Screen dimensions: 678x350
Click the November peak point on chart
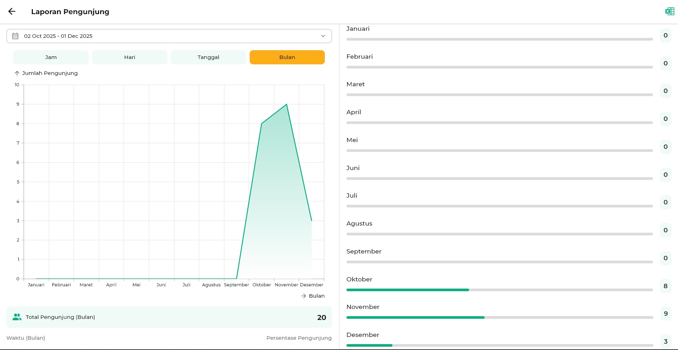287,104
